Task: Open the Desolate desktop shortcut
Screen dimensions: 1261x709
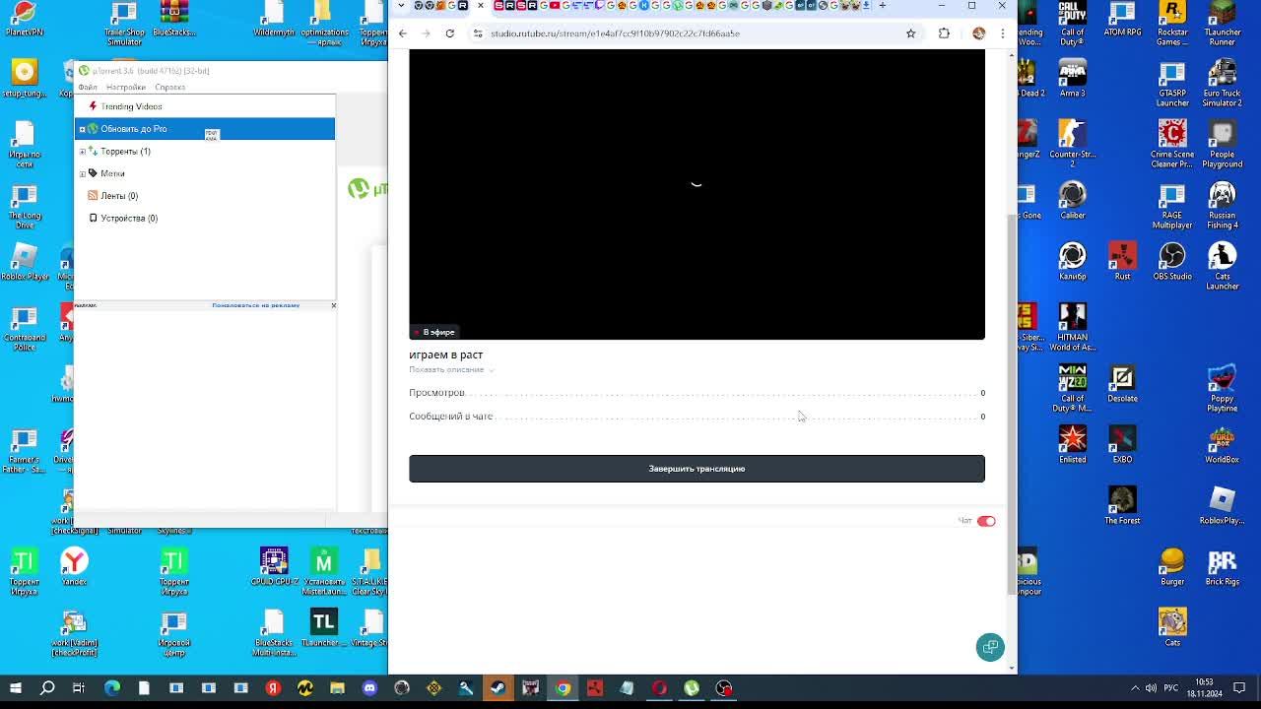Action: pos(1122,383)
